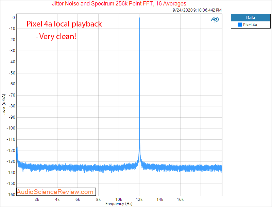
Task: Click the Frequency (Hz) axis title
Action: (119, 204)
